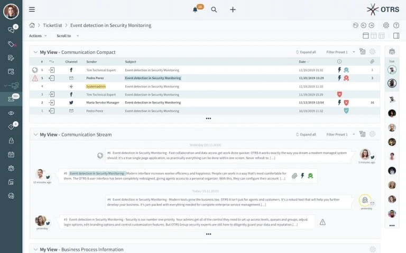Expand the Business Process Information widget
406x253 pixels.
point(35,249)
